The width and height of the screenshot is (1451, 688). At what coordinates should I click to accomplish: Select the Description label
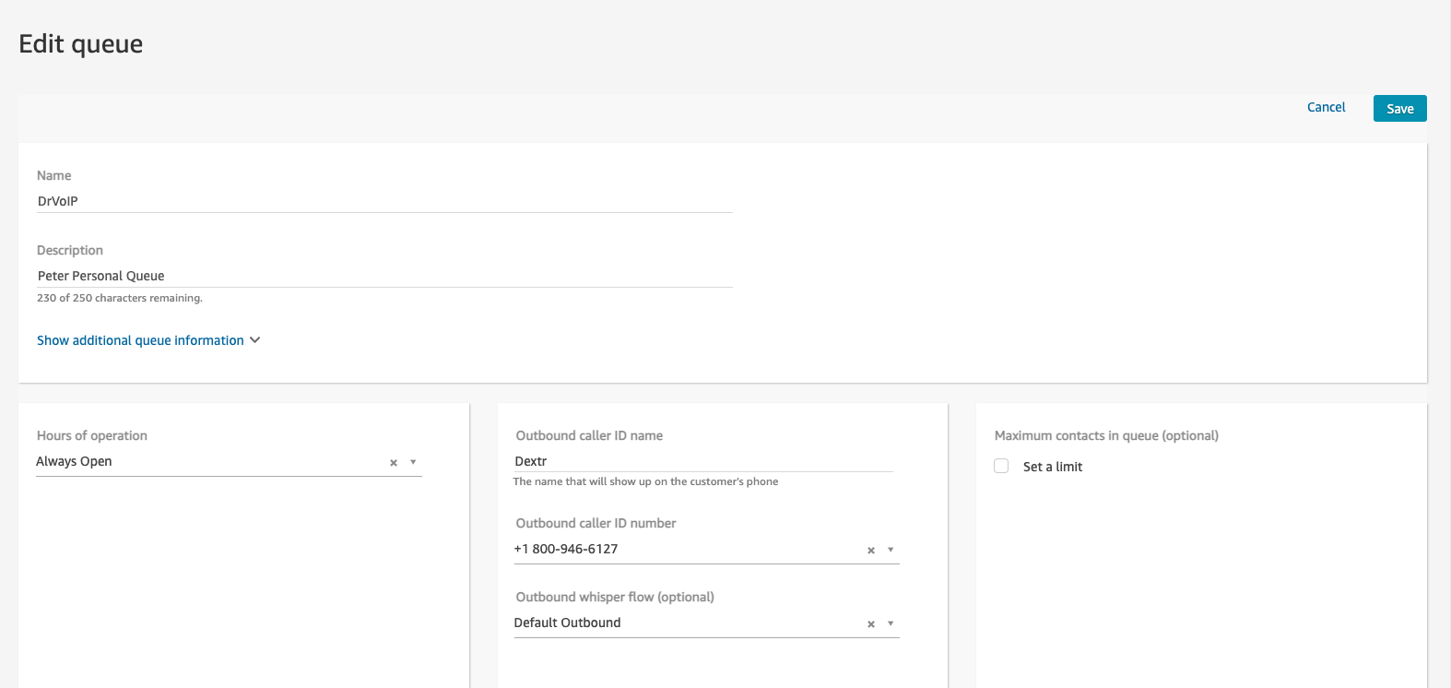70,250
